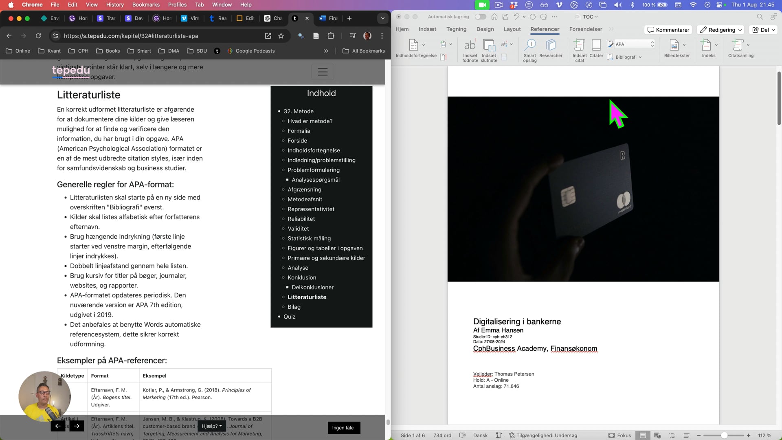Insert a footnote (Indsæt fodnote)
This screenshot has width=782, height=440.
(470, 50)
